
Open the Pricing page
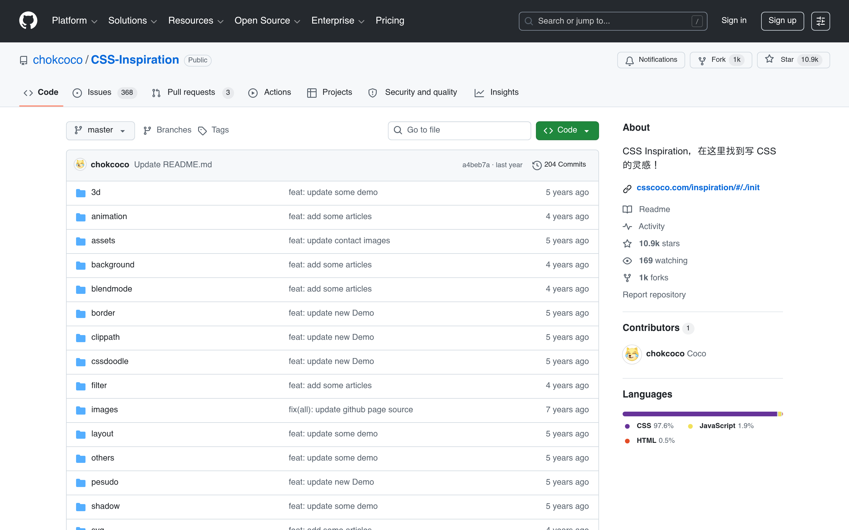point(390,21)
